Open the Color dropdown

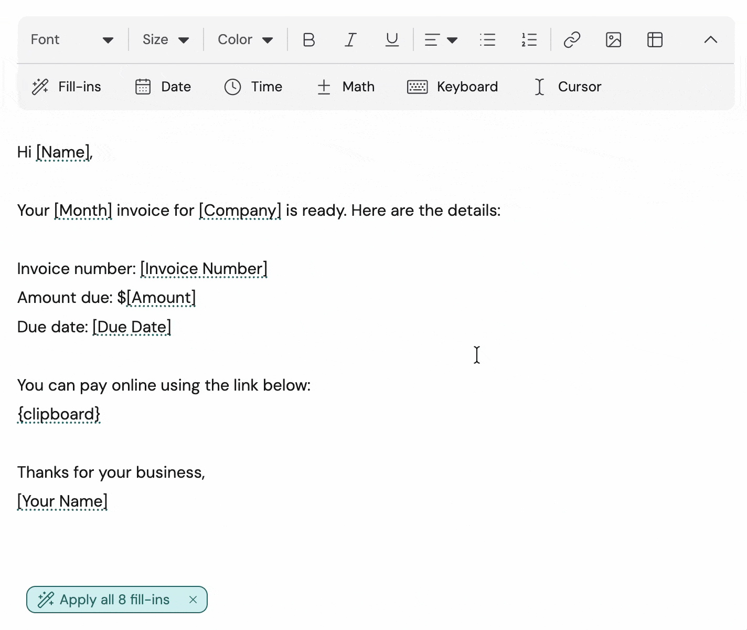(x=246, y=40)
